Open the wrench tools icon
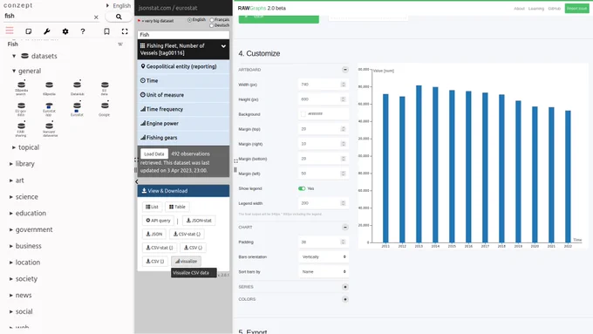Screen dimensions: 593x334 (47, 31)
